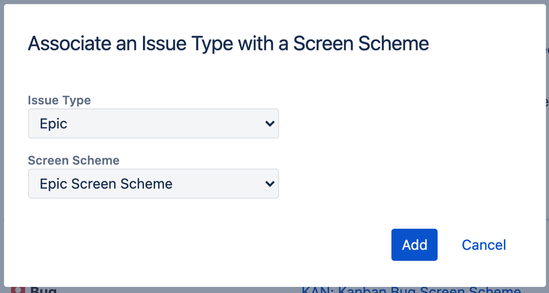Open the Issue Type dropdown

tap(153, 124)
